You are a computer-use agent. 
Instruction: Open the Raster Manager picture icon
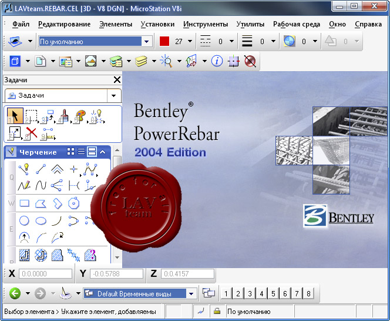[91, 61]
